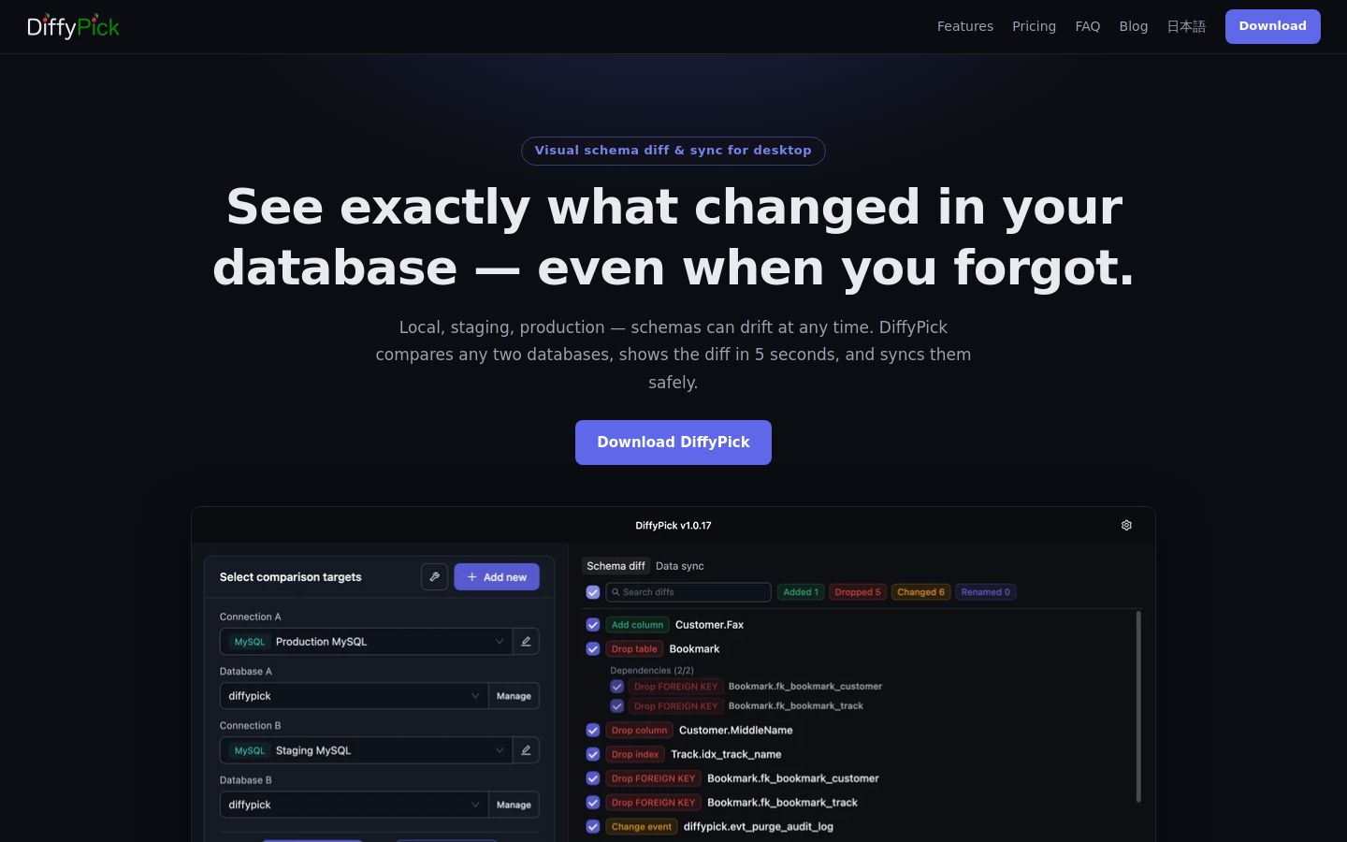Uncheck the Track.idx_track_name drop index diff

(x=593, y=754)
